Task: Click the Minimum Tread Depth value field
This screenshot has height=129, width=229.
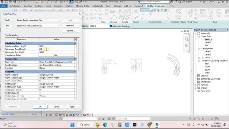Action: click(x=56, y=49)
